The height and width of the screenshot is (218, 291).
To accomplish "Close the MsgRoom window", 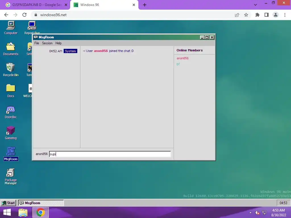I will (x=212, y=37).
